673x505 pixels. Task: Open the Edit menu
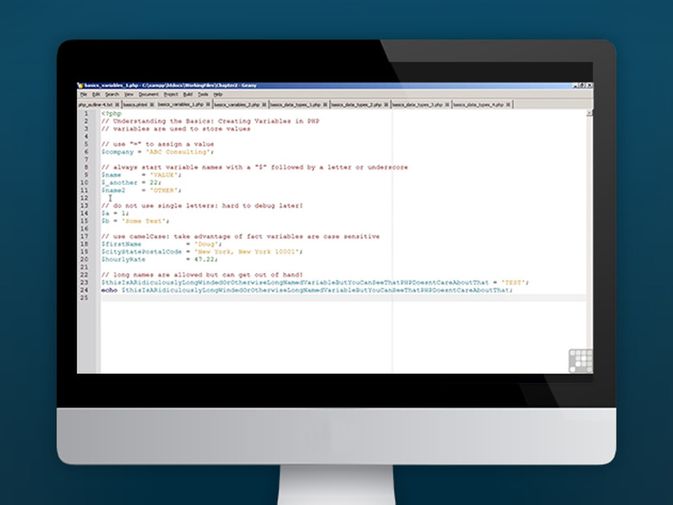click(97, 94)
